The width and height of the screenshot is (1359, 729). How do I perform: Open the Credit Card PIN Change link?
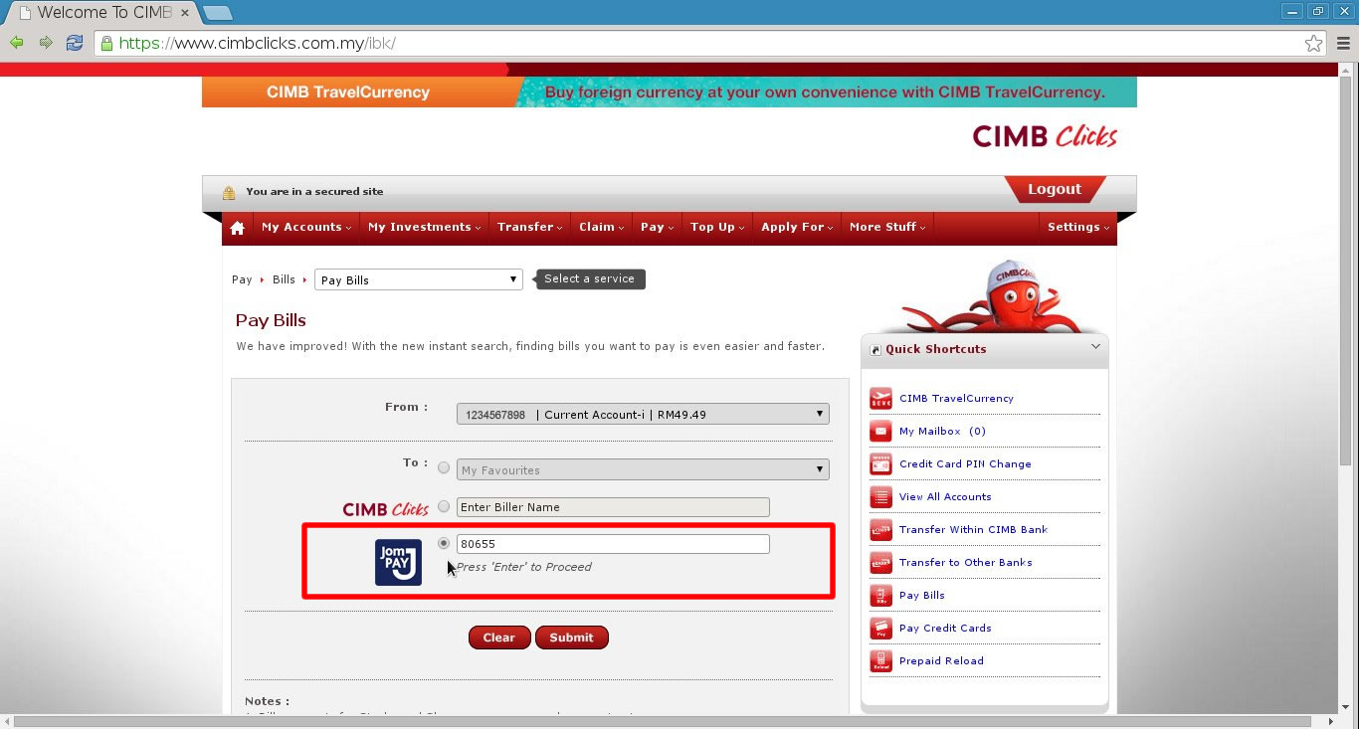[965, 464]
